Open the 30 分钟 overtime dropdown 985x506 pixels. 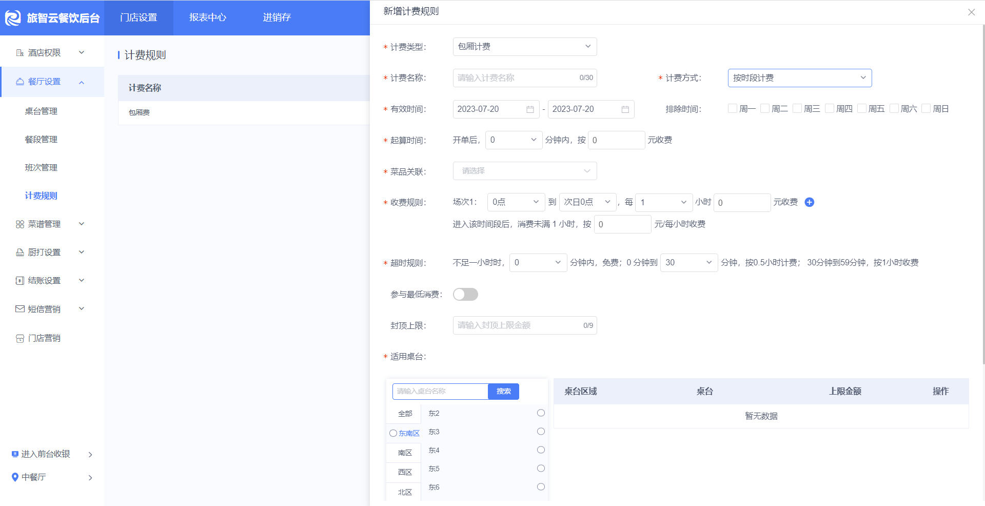tap(689, 263)
